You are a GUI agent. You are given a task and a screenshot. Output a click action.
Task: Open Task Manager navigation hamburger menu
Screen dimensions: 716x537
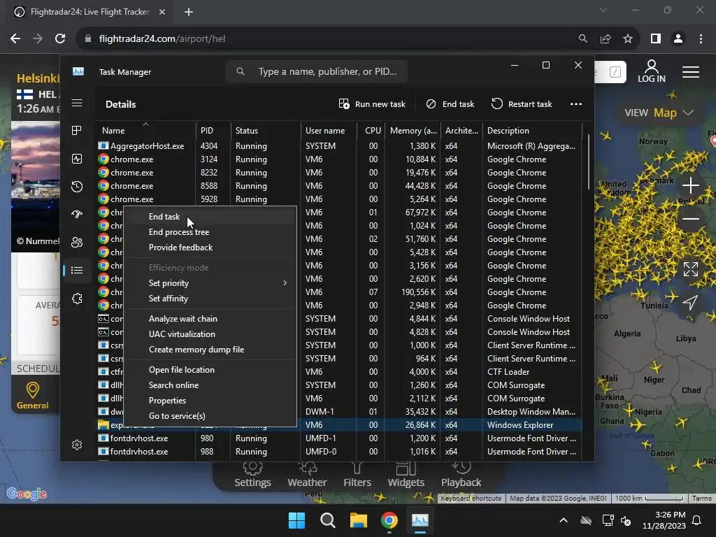click(77, 103)
